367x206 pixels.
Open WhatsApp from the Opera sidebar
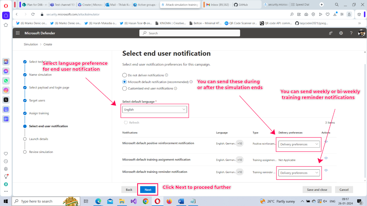[6, 81]
